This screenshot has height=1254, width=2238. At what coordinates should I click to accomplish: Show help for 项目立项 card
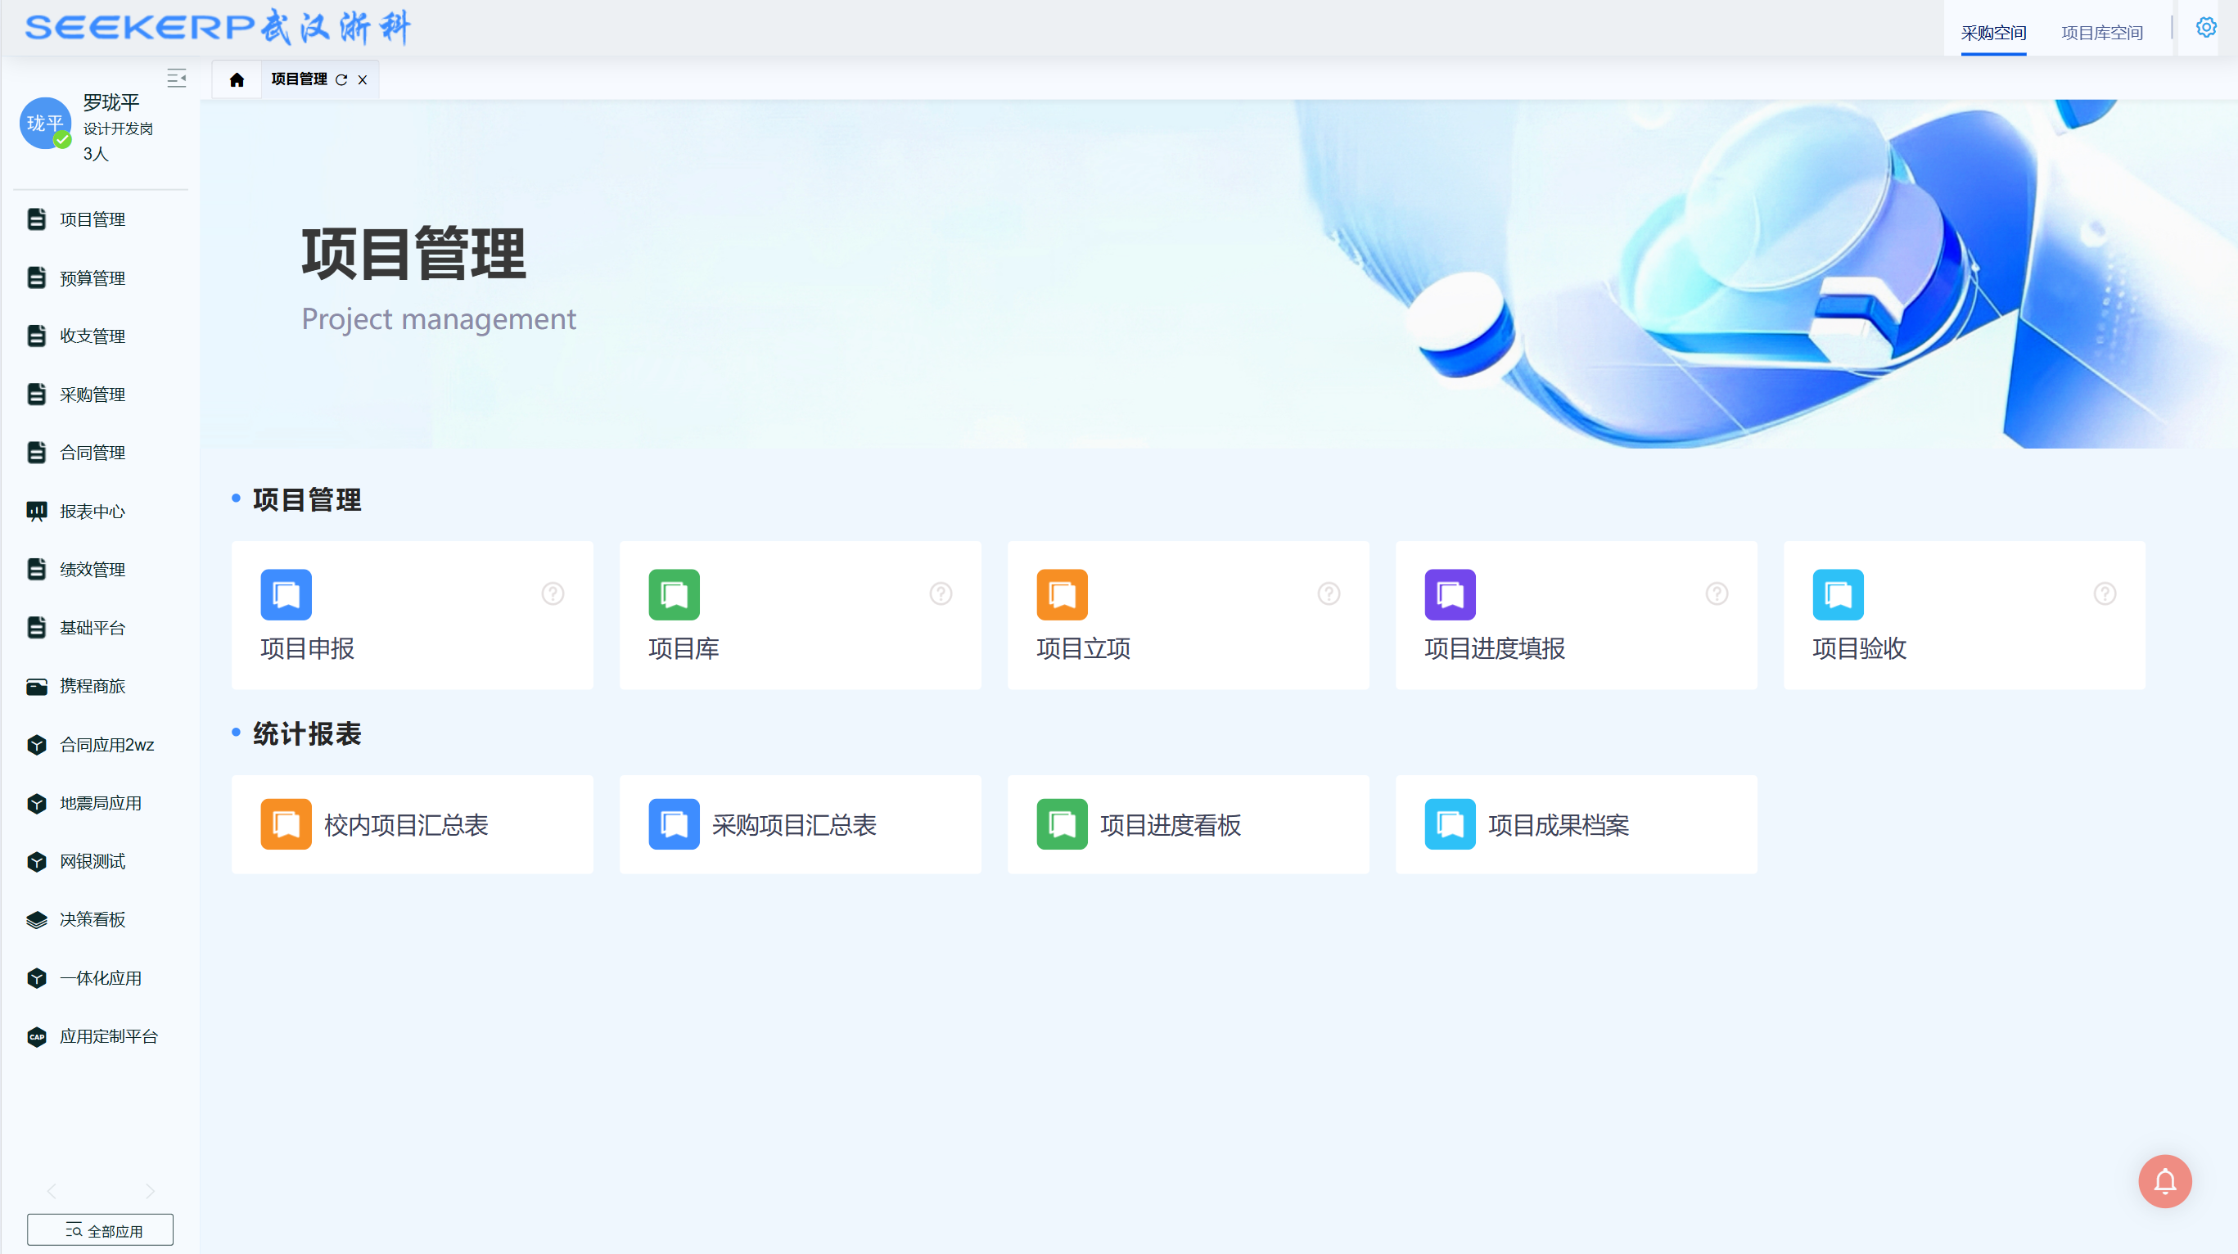point(1329,593)
